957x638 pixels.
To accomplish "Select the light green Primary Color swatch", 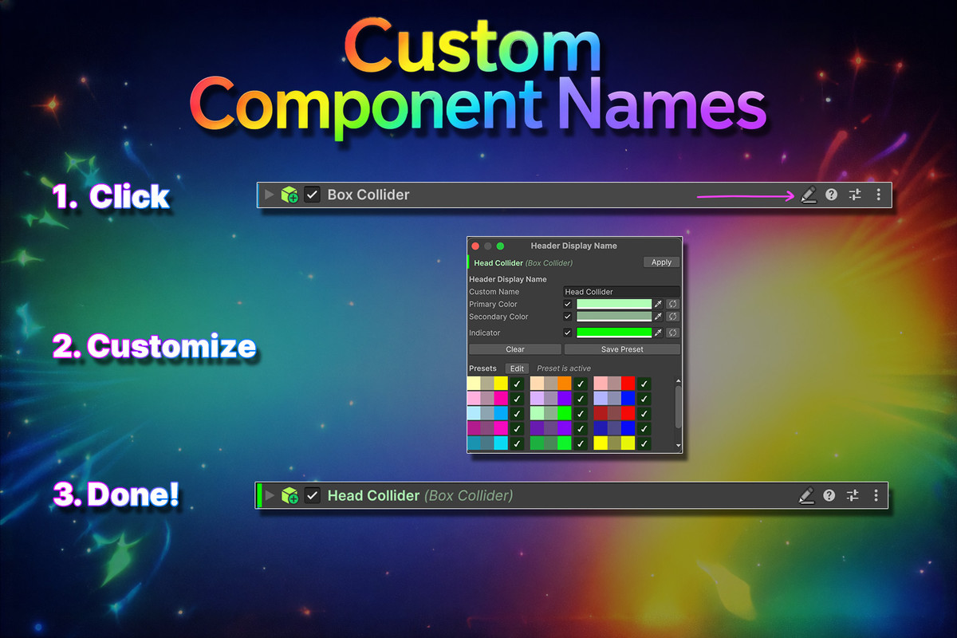I will pyautogui.click(x=614, y=304).
